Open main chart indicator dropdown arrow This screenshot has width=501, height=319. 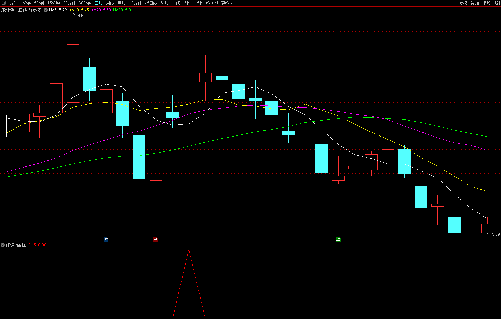coord(46,10)
